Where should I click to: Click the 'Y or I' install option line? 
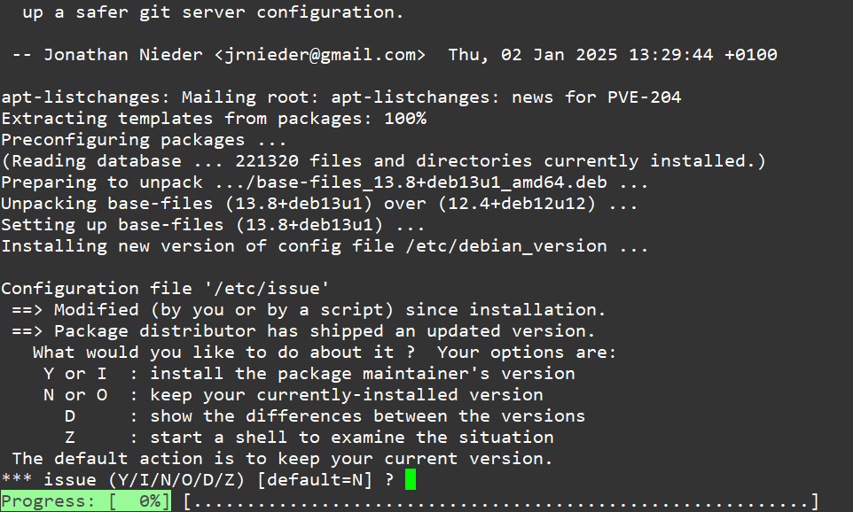[309, 374]
